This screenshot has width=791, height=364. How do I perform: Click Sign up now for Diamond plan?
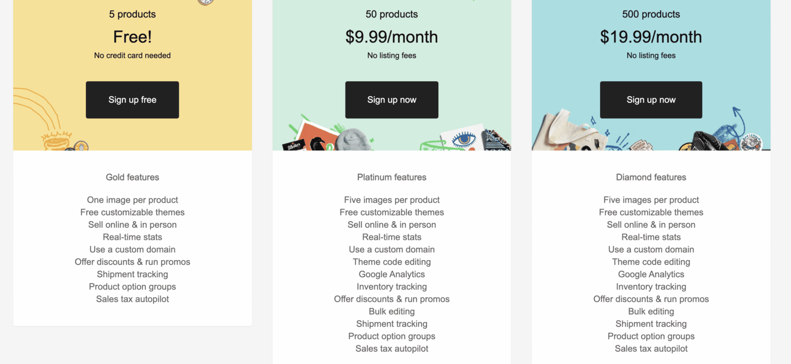click(650, 100)
